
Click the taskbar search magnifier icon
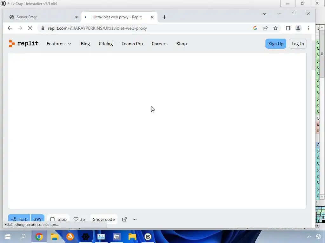point(23,237)
